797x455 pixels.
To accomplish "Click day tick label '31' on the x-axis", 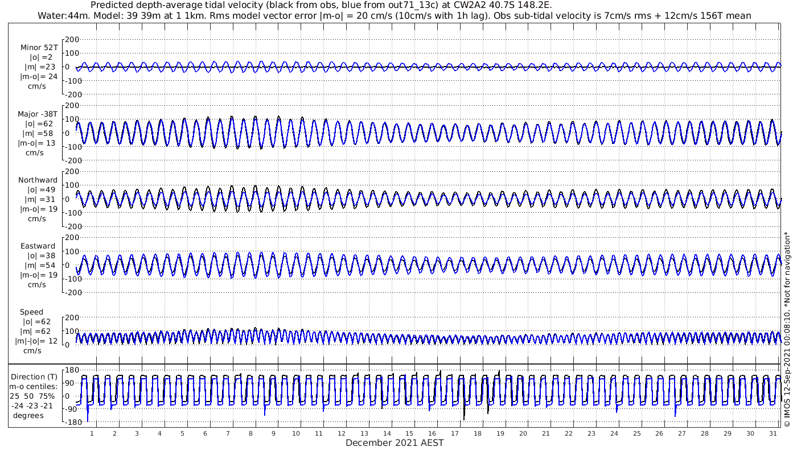I will point(773,433).
